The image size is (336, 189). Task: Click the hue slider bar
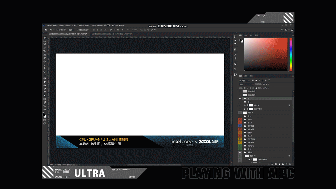tap(291, 55)
